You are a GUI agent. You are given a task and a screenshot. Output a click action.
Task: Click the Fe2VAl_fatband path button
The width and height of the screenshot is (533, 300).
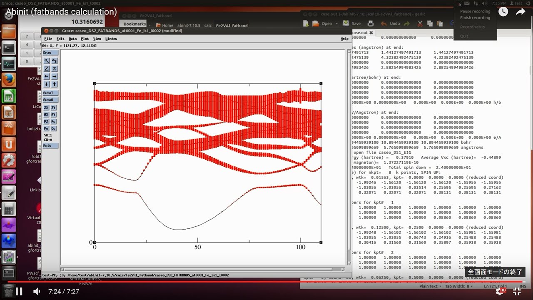(232, 25)
